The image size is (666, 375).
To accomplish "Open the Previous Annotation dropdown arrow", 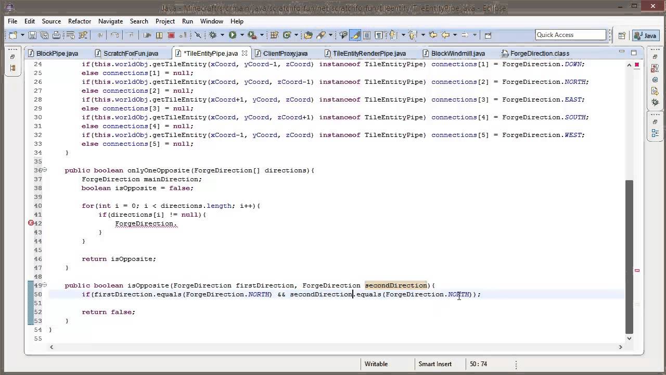I will point(423,35).
